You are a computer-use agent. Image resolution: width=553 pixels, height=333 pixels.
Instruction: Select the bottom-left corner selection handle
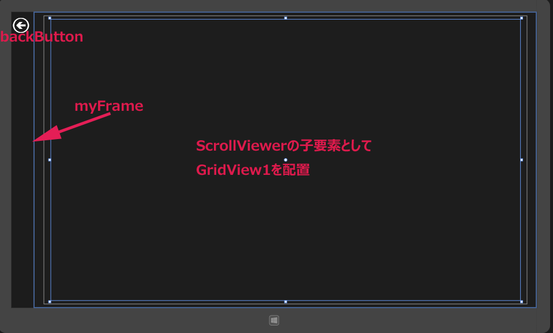[50, 302]
